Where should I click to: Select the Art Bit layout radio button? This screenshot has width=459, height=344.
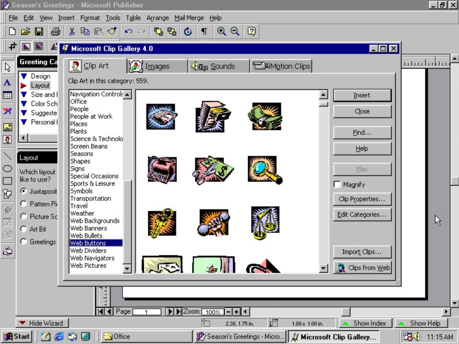point(24,229)
